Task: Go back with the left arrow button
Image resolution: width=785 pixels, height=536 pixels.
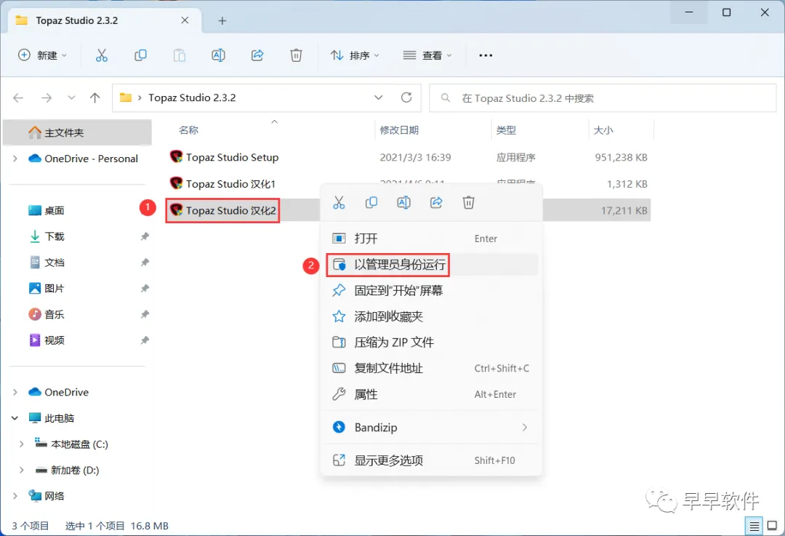Action: pos(18,97)
